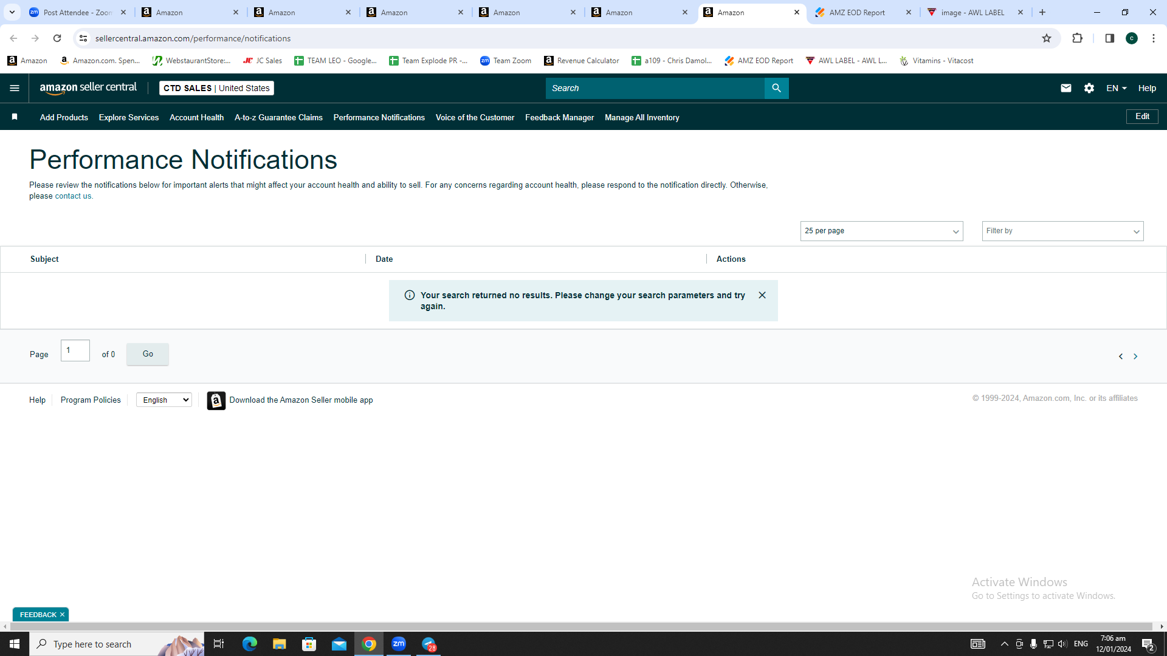Open the Vitamins - Vitacost bookmark
Image resolution: width=1167 pixels, height=656 pixels.
click(937, 61)
